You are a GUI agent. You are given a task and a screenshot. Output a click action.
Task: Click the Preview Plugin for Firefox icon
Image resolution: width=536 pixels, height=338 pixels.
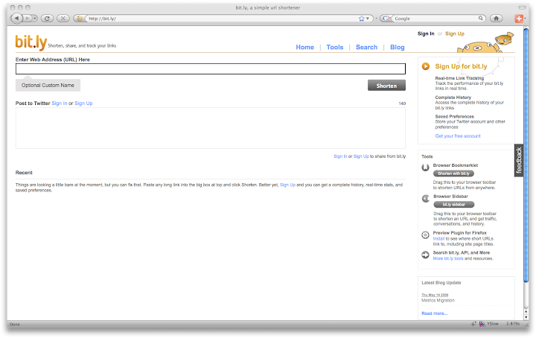(425, 235)
